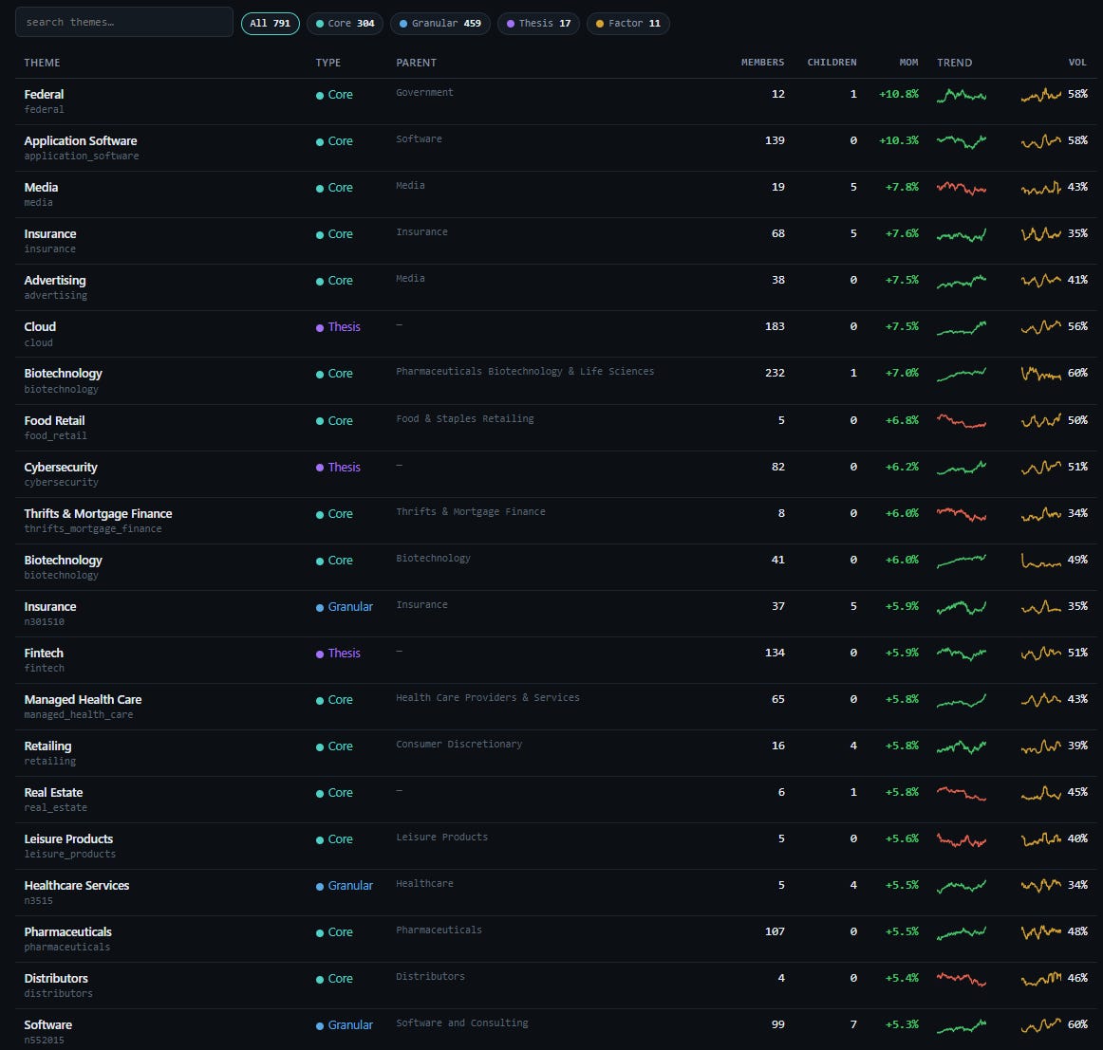1103x1050 pixels.
Task: Open the Federal theme row
Action: tap(555, 101)
